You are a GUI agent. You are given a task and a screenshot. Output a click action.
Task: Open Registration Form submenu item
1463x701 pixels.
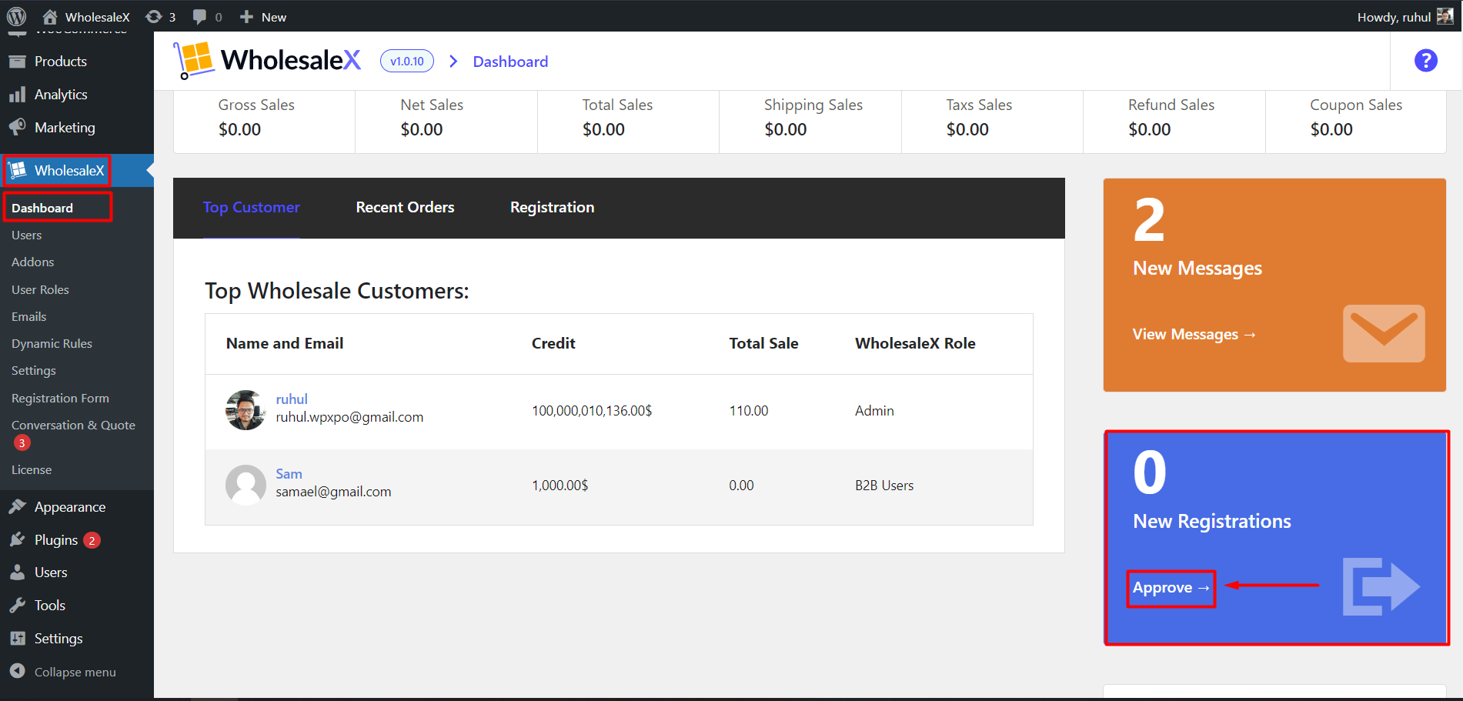point(60,398)
